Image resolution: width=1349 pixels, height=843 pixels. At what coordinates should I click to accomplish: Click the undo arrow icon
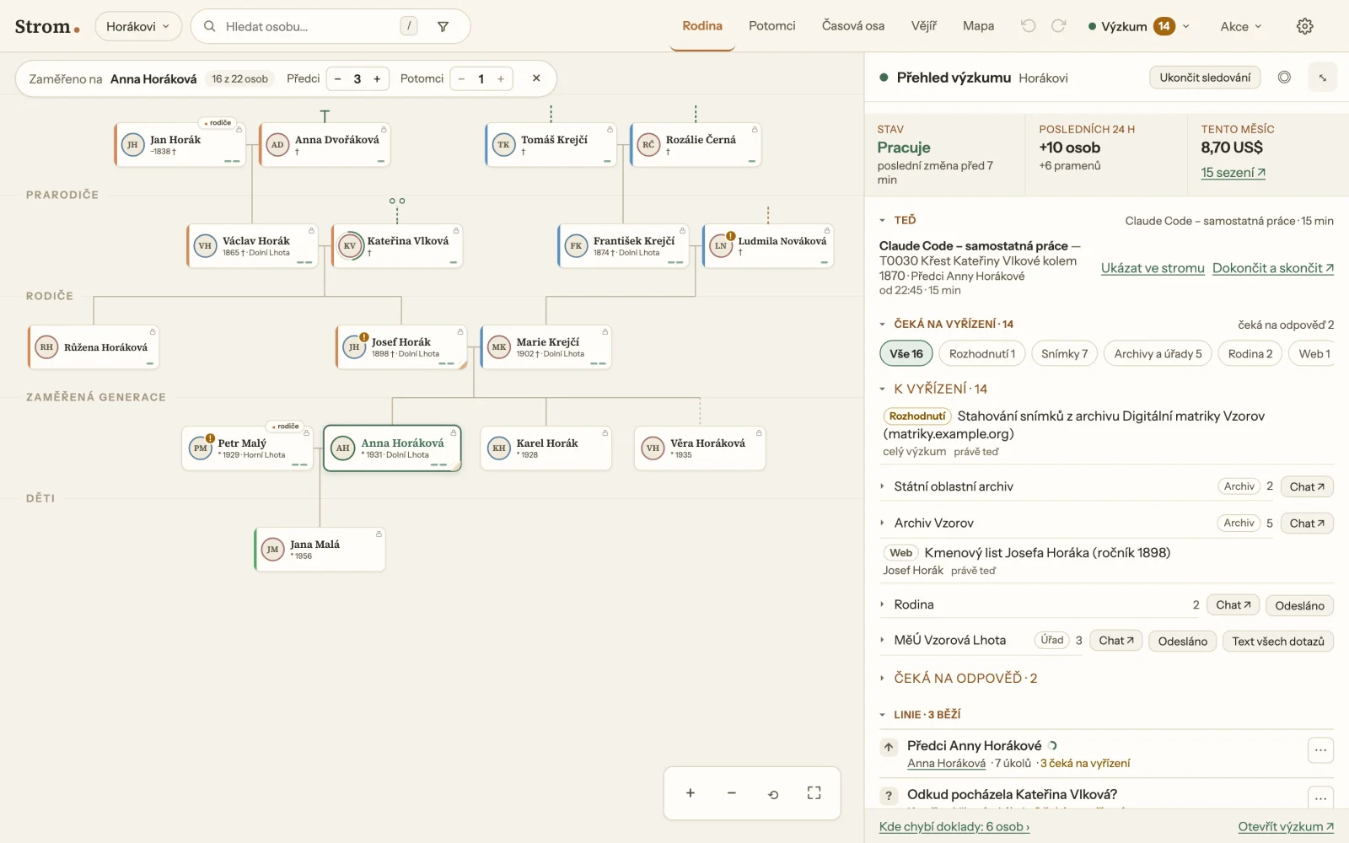(x=1028, y=26)
